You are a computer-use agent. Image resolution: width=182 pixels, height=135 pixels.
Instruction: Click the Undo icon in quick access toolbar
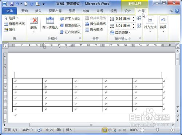pos(17,4)
